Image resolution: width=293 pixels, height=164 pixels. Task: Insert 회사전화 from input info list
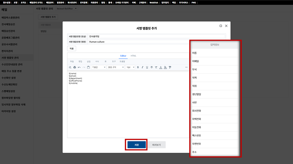click(215, 111)
